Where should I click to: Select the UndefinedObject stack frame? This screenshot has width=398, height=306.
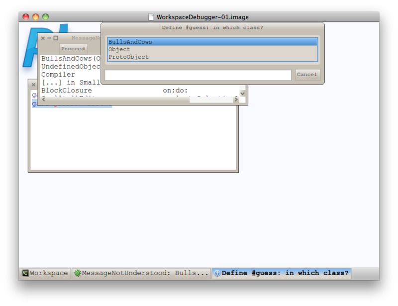pos(71,67)
